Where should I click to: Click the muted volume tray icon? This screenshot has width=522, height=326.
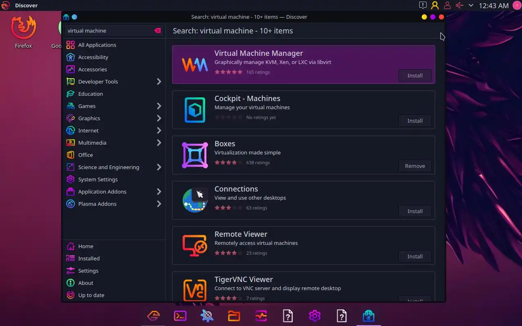pyautogui.click(x=460, y=5)
